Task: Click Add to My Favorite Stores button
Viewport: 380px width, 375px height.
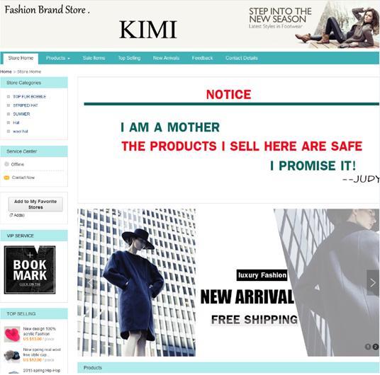Action: pyautogui.click(x=35, y=204)
